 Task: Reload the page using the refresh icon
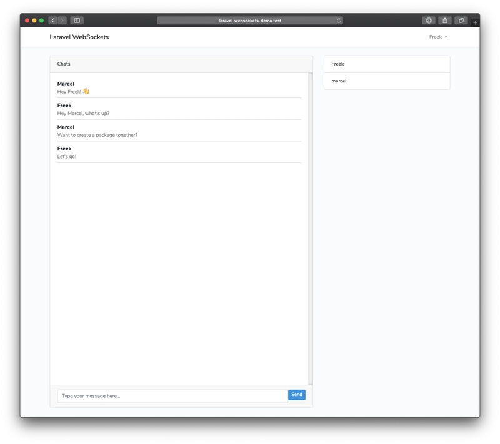coord(339,21)
